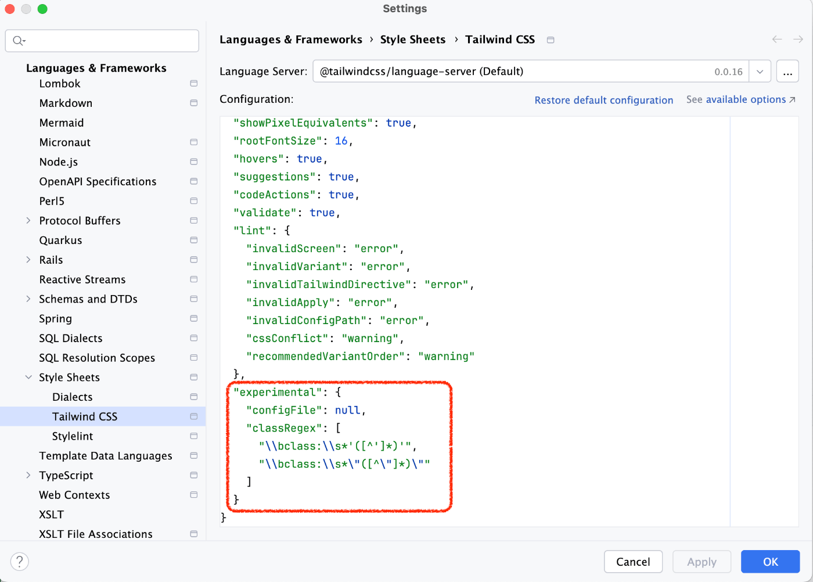Image resolution: width=813 pixels, height=582 pixels.
Task: Click Languages & Frameworks in the breadcrumb
Action: tap(291, 39)
